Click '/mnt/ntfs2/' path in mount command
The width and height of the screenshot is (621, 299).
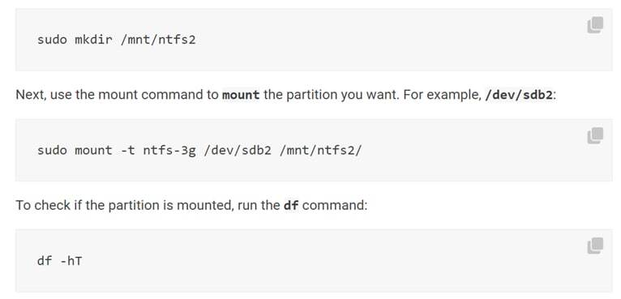(320, 151)
